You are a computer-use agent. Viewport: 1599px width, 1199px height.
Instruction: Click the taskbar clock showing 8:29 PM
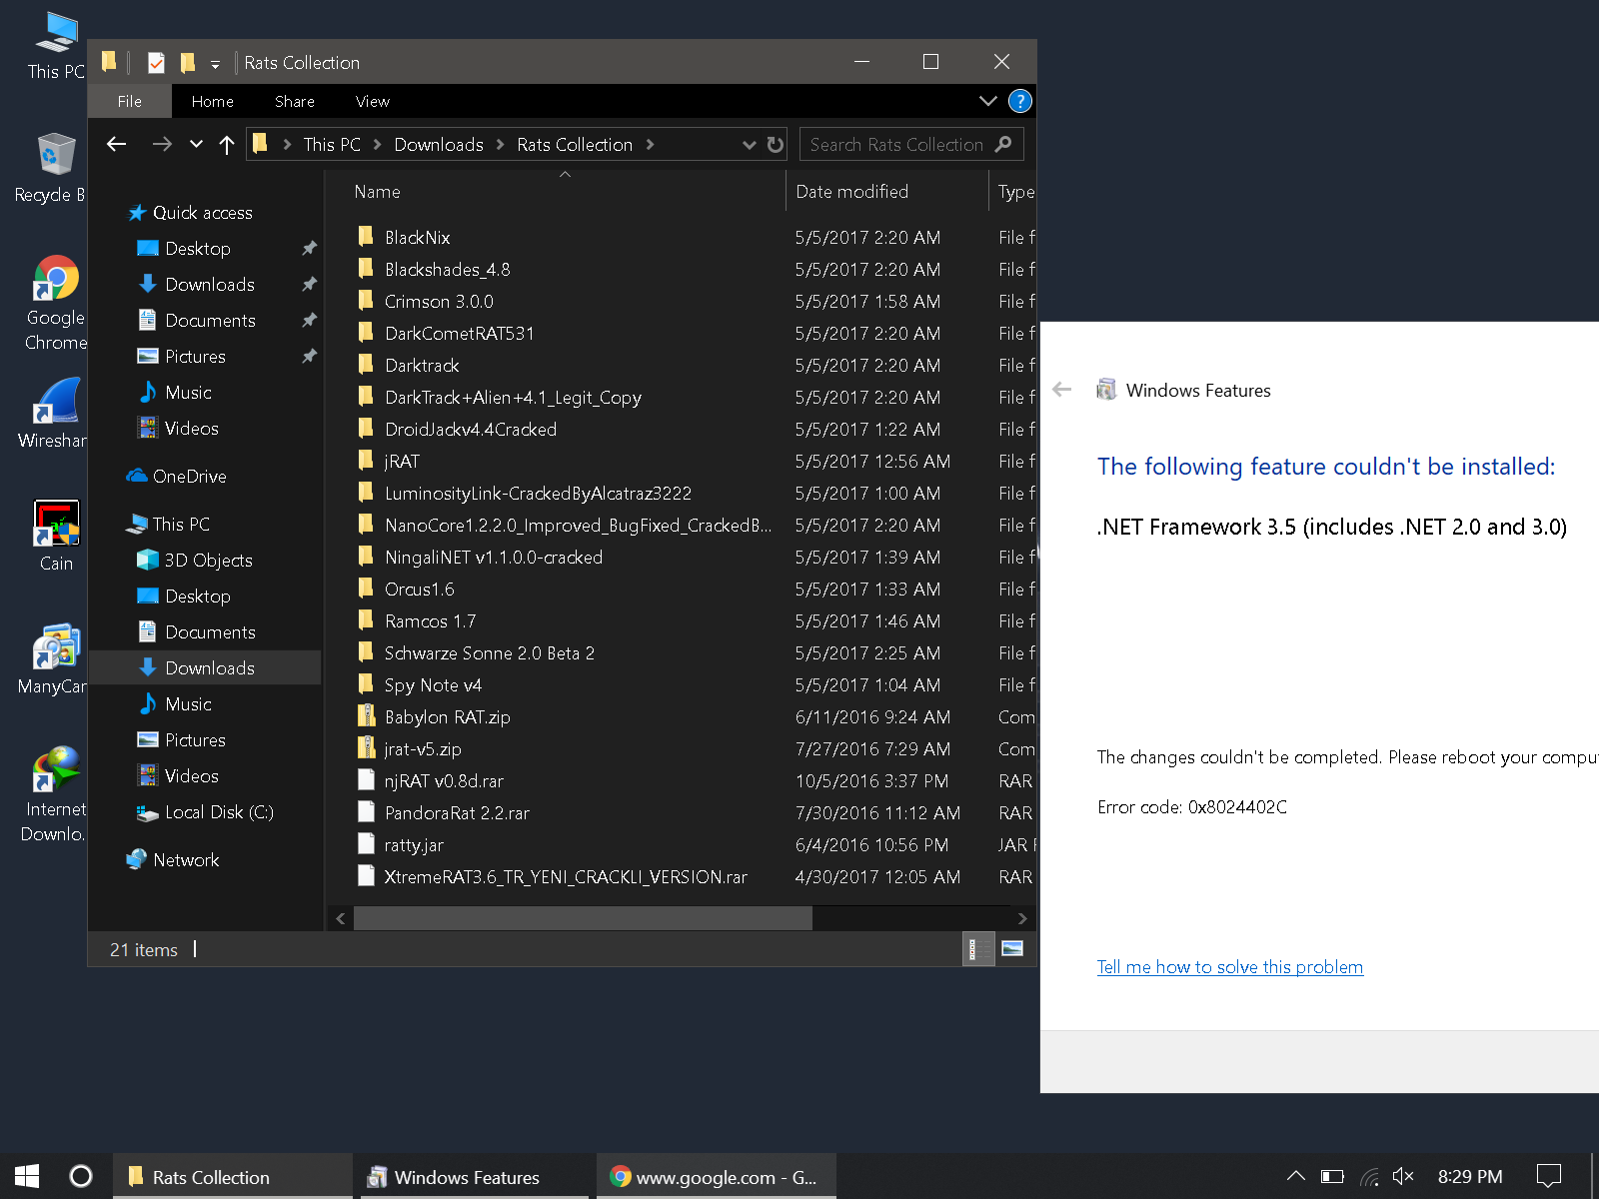pos(1470,1177)
